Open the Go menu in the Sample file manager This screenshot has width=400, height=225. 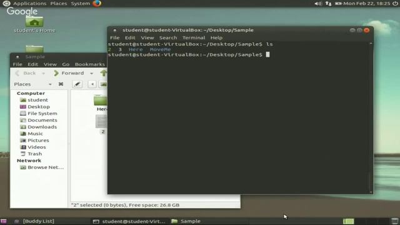(x=66, y=64)
